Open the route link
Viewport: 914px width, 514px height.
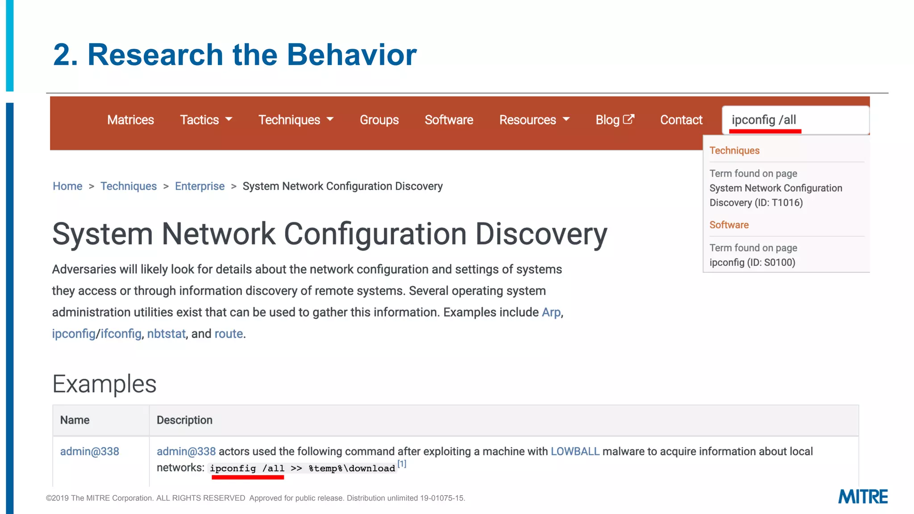tap(228, 334)
